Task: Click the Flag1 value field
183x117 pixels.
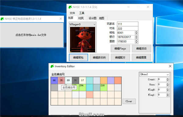Action: pyautogui.click(x=162, y=95)
